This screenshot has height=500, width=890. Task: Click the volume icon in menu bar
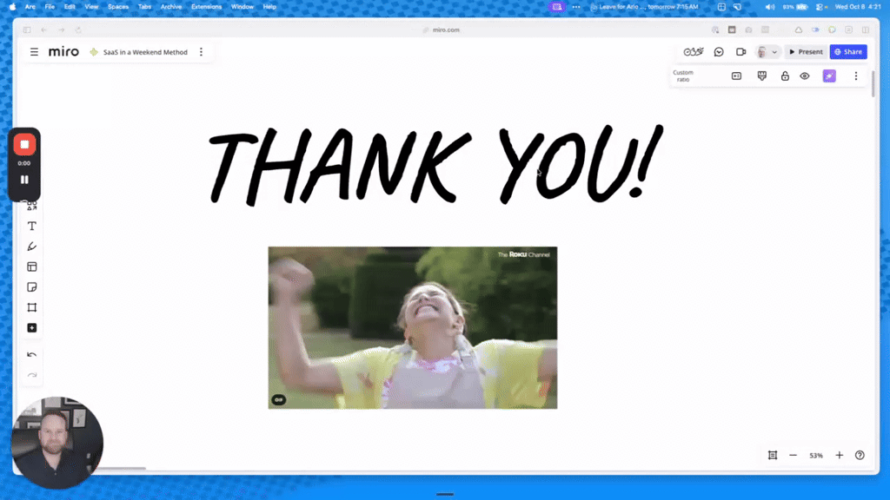[x=770, y=7]
